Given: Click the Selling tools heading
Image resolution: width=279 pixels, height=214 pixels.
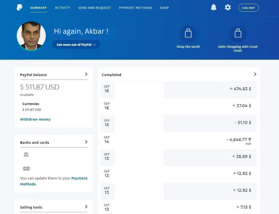Looking at the screenshot, I should point(31,207).
